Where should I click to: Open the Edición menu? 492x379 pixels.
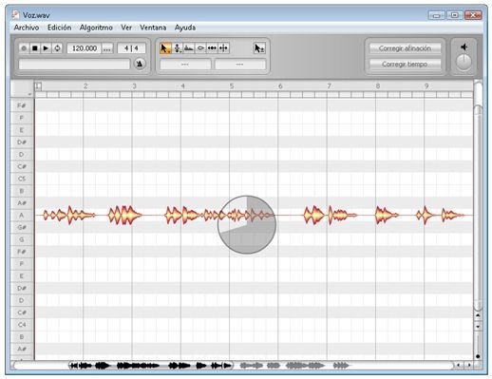click(x=59, y=28)
